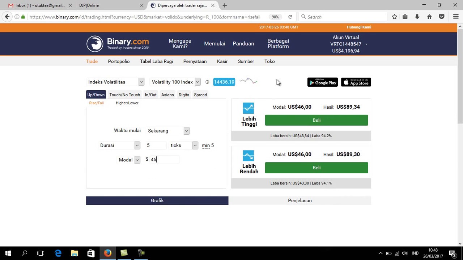Click the Pocket icon in the toolbar
The height and width of the screenshot is (260, 463).
point(442,17)
